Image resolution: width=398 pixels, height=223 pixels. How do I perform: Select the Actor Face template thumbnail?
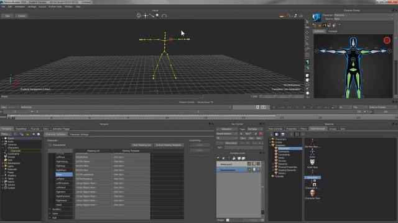tap(312, 164)
